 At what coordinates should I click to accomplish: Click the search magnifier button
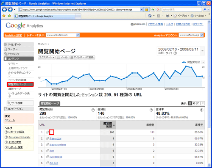tap(205, 9)
